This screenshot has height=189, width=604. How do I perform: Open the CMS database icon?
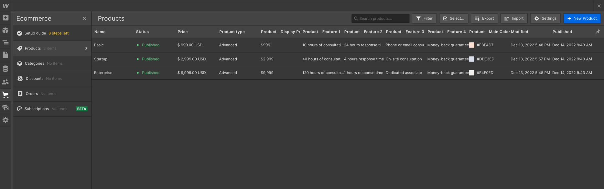coord(5,69)
